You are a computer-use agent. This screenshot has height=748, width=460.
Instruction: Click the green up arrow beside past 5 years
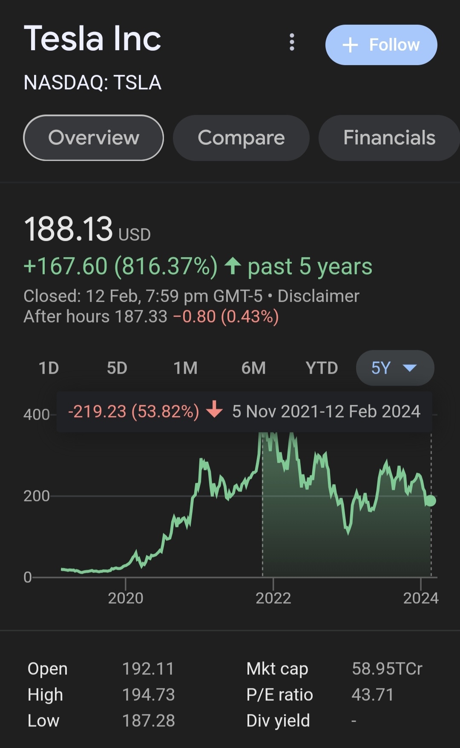tap(233, 266)
